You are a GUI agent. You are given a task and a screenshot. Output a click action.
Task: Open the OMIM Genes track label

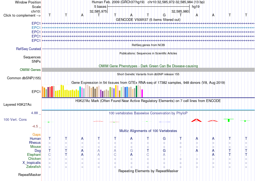pyautogui.click(x=30, y=70)
